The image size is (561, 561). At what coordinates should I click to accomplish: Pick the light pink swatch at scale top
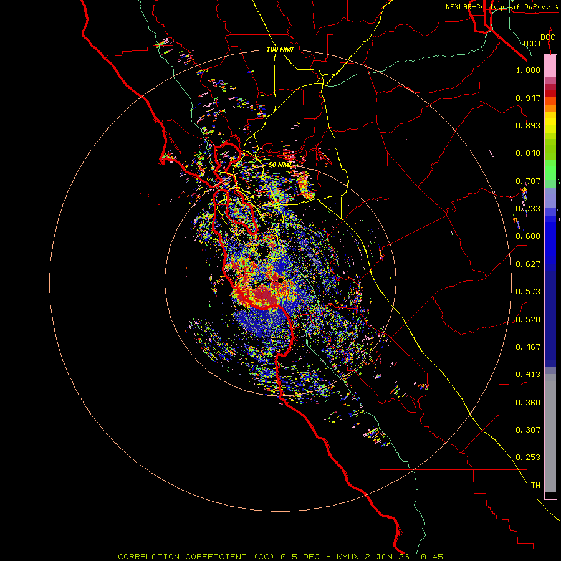[x=550, y=67]
